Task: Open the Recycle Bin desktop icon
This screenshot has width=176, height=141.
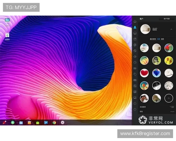Action: click(x=7, y=36)
